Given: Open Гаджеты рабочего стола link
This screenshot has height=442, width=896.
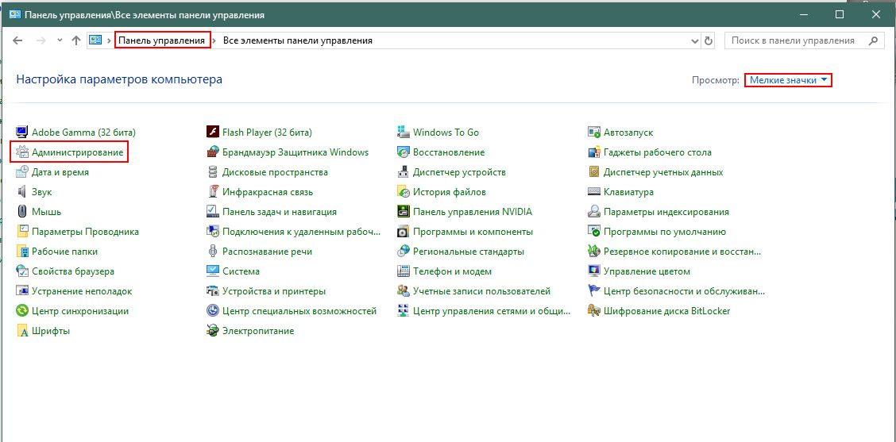Looking at the screenshot, I should click(658, 152).
